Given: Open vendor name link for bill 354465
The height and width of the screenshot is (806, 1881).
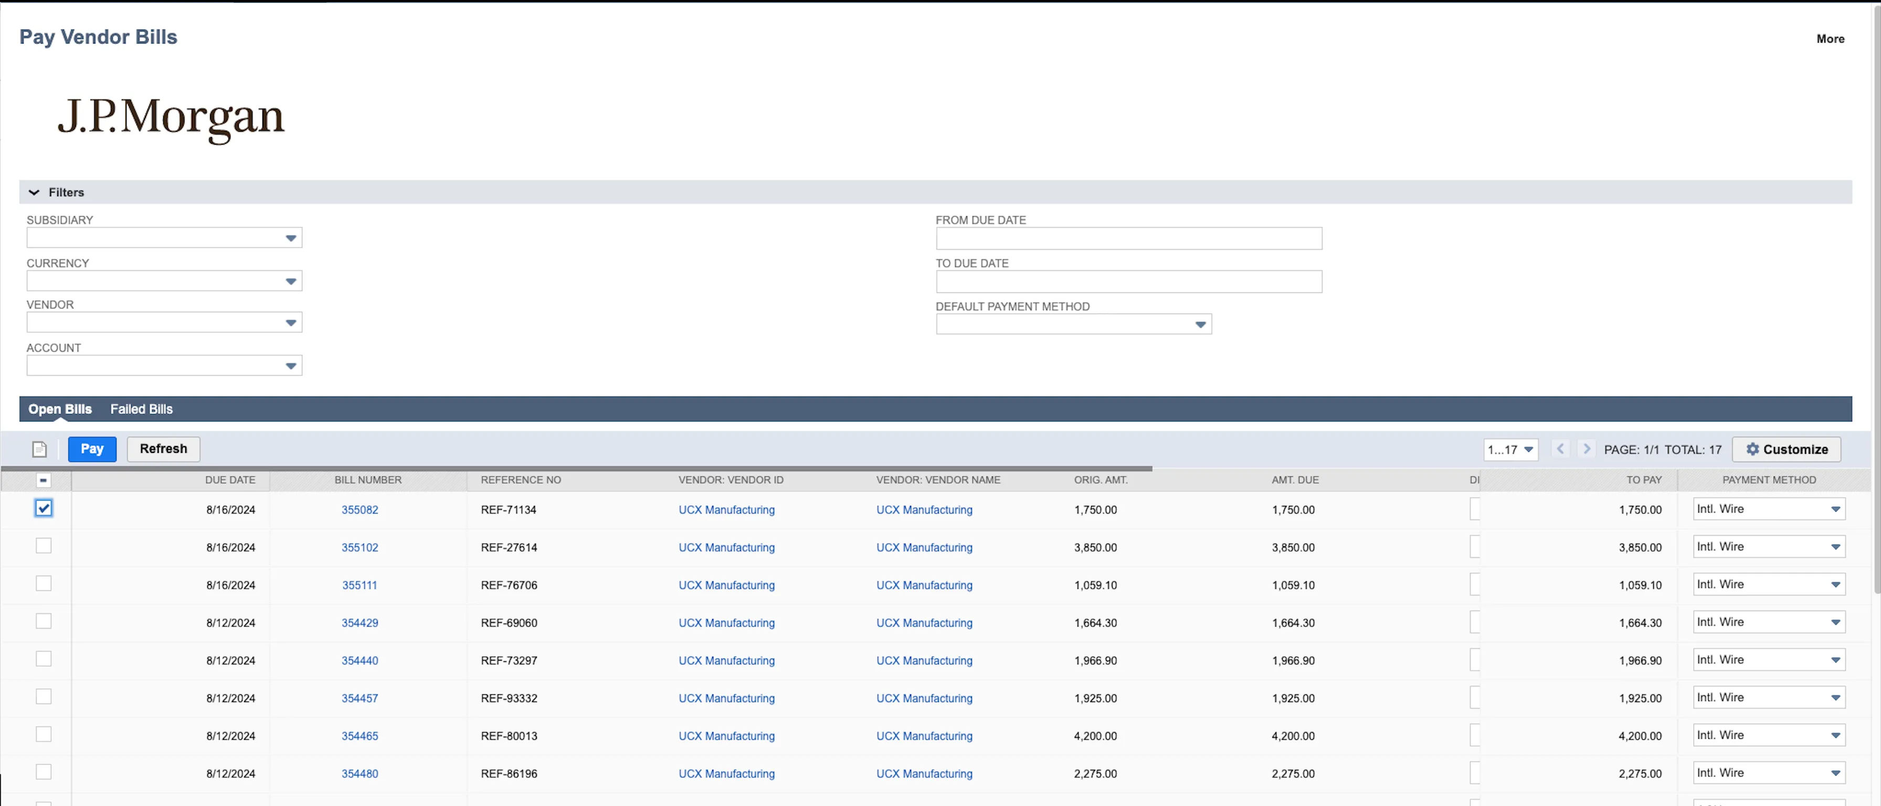Looking at the screenshot, I should [924, 736].
